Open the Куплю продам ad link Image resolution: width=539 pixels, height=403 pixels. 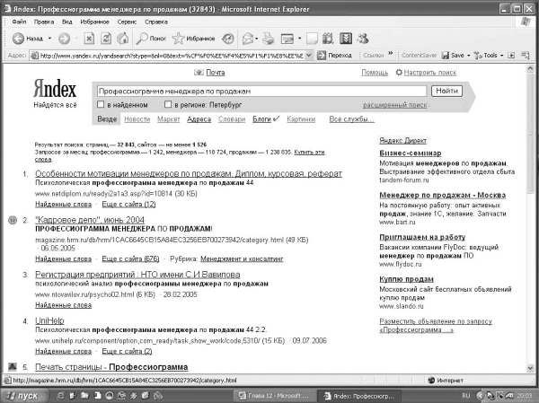point(406,279)
